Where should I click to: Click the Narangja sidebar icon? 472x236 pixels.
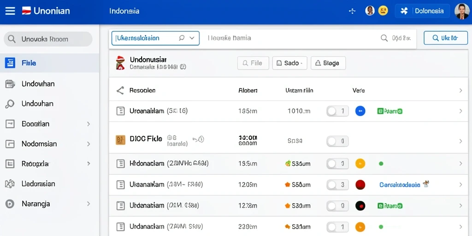tap(10, 204)
